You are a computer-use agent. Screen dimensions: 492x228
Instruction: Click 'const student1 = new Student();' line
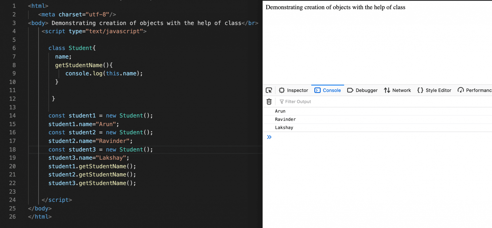tap(101, 116)
